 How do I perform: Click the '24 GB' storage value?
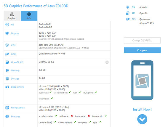point(42,78)
